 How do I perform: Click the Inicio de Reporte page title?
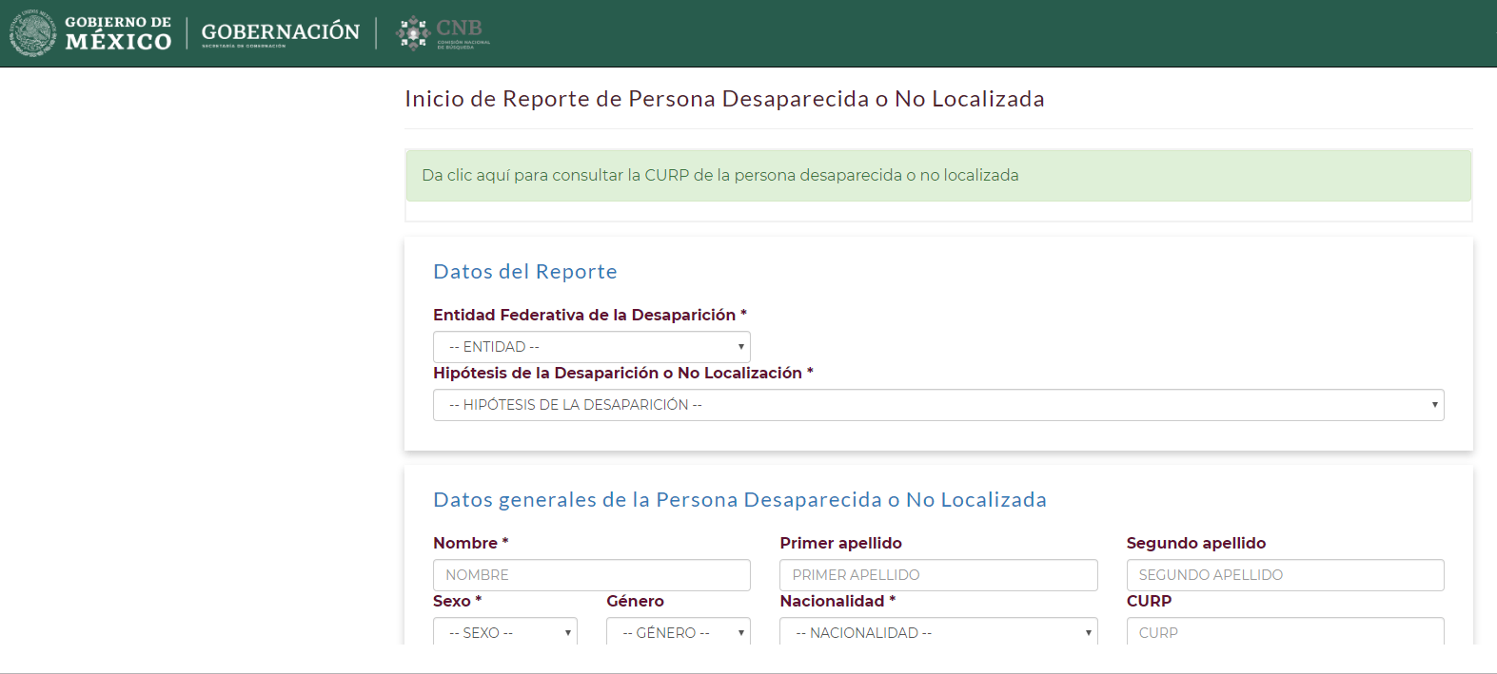pos(724,99)
